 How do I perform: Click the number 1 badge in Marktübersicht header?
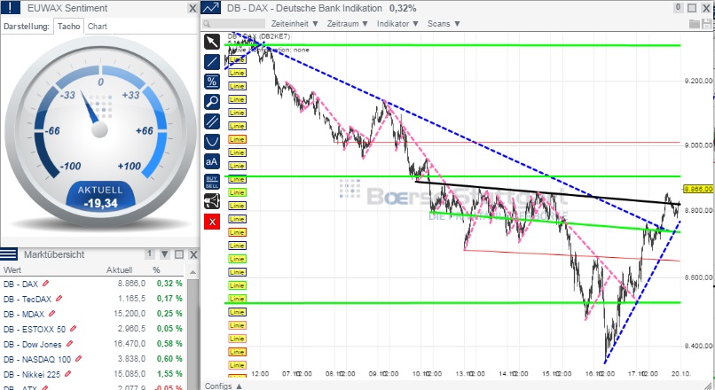coord(150,253)
